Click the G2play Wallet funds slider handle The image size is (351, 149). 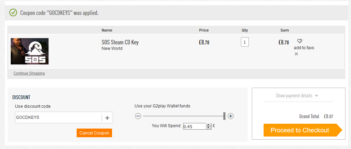pos(224,116)
